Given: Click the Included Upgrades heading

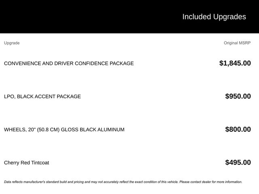Looking at the screenshot, I should click(x=214, y=17).
